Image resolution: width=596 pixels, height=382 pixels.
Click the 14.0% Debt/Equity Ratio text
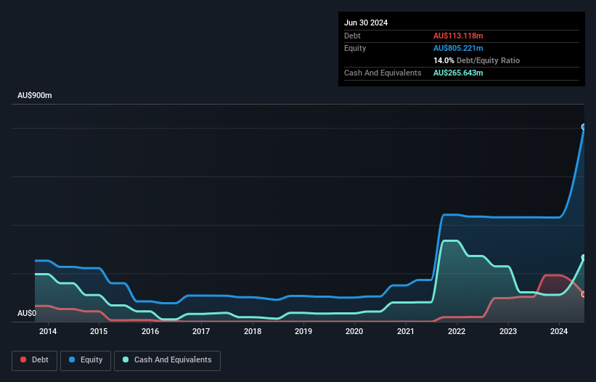(x=476, y=60)
